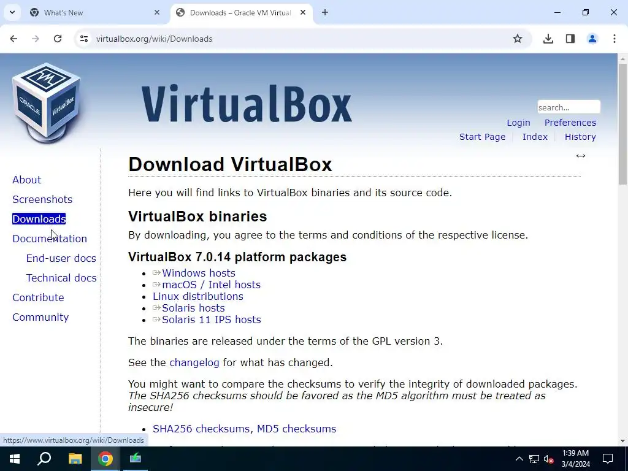628x471 pixels.
Task: Open the Windows Start menu
Action: (15, 459)
